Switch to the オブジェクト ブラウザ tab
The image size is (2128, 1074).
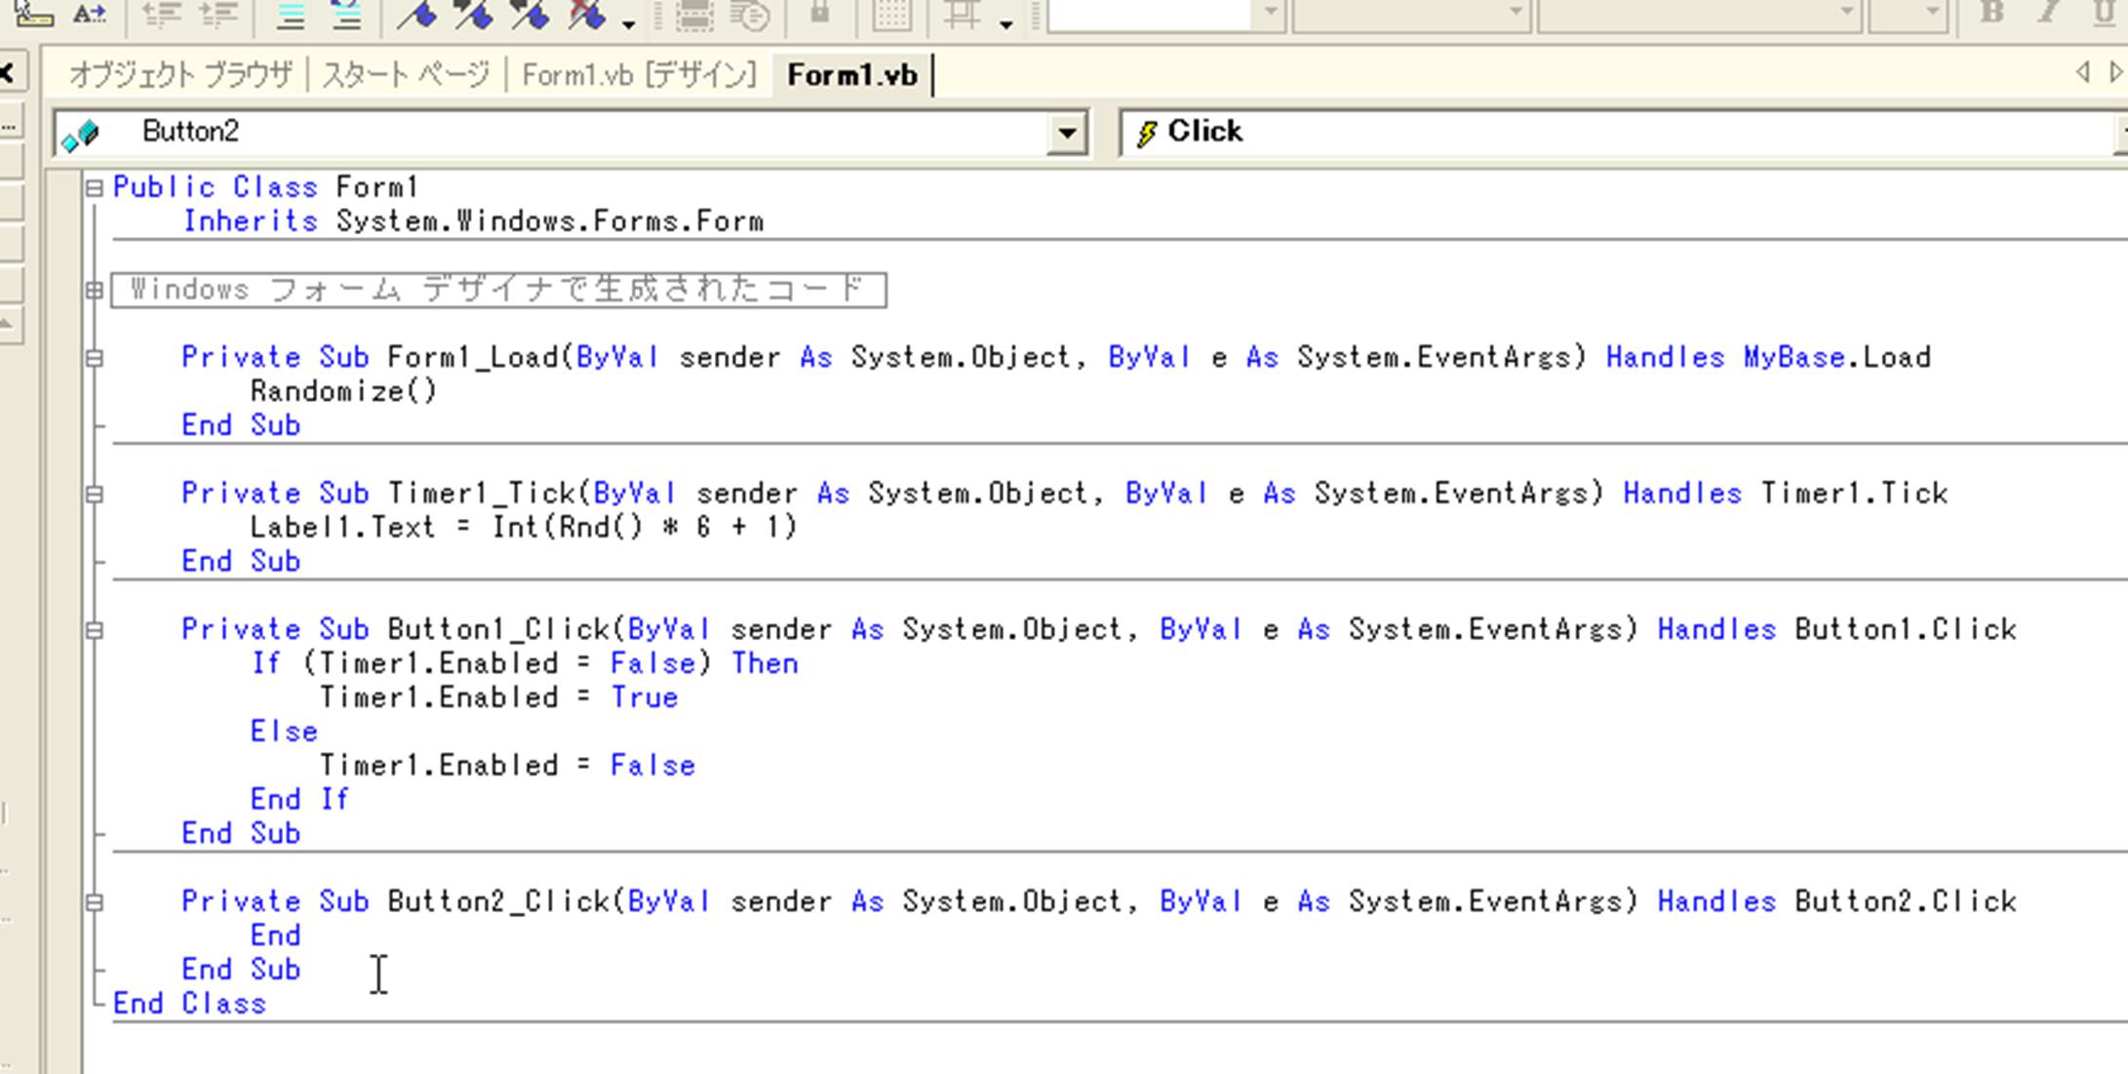pyautogui.click(x=180, y=75)
